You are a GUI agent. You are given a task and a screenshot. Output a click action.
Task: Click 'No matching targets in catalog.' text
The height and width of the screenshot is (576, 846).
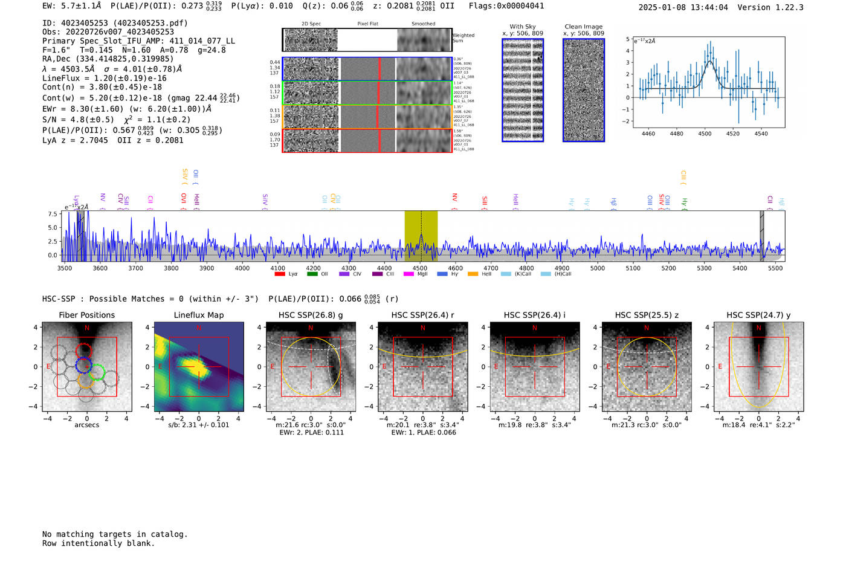pyautogui.click(x=115, y=534)
